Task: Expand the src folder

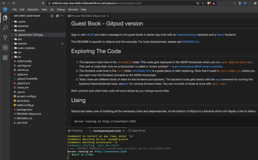Action: 12,57
